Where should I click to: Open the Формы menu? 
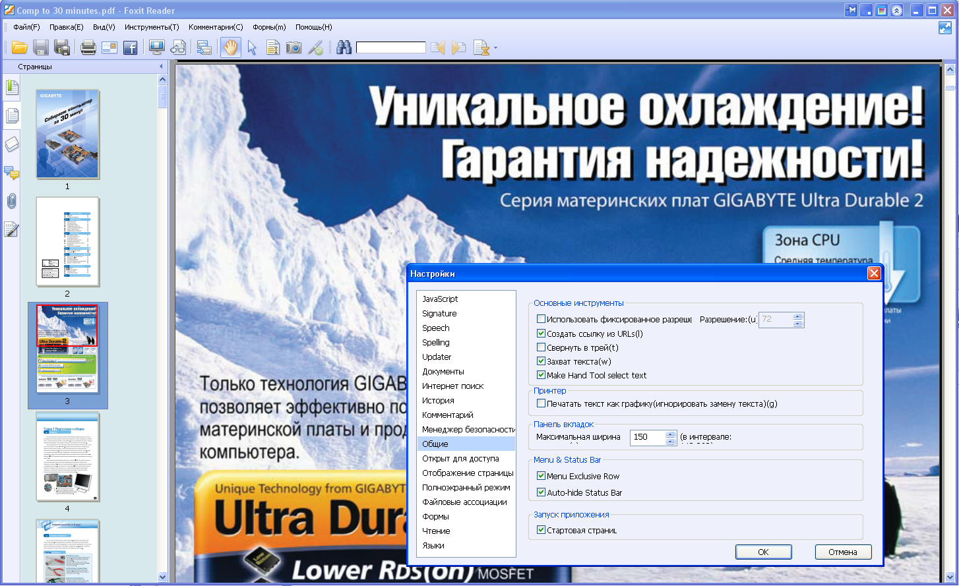pyautogui.click(x=269, y=27)
